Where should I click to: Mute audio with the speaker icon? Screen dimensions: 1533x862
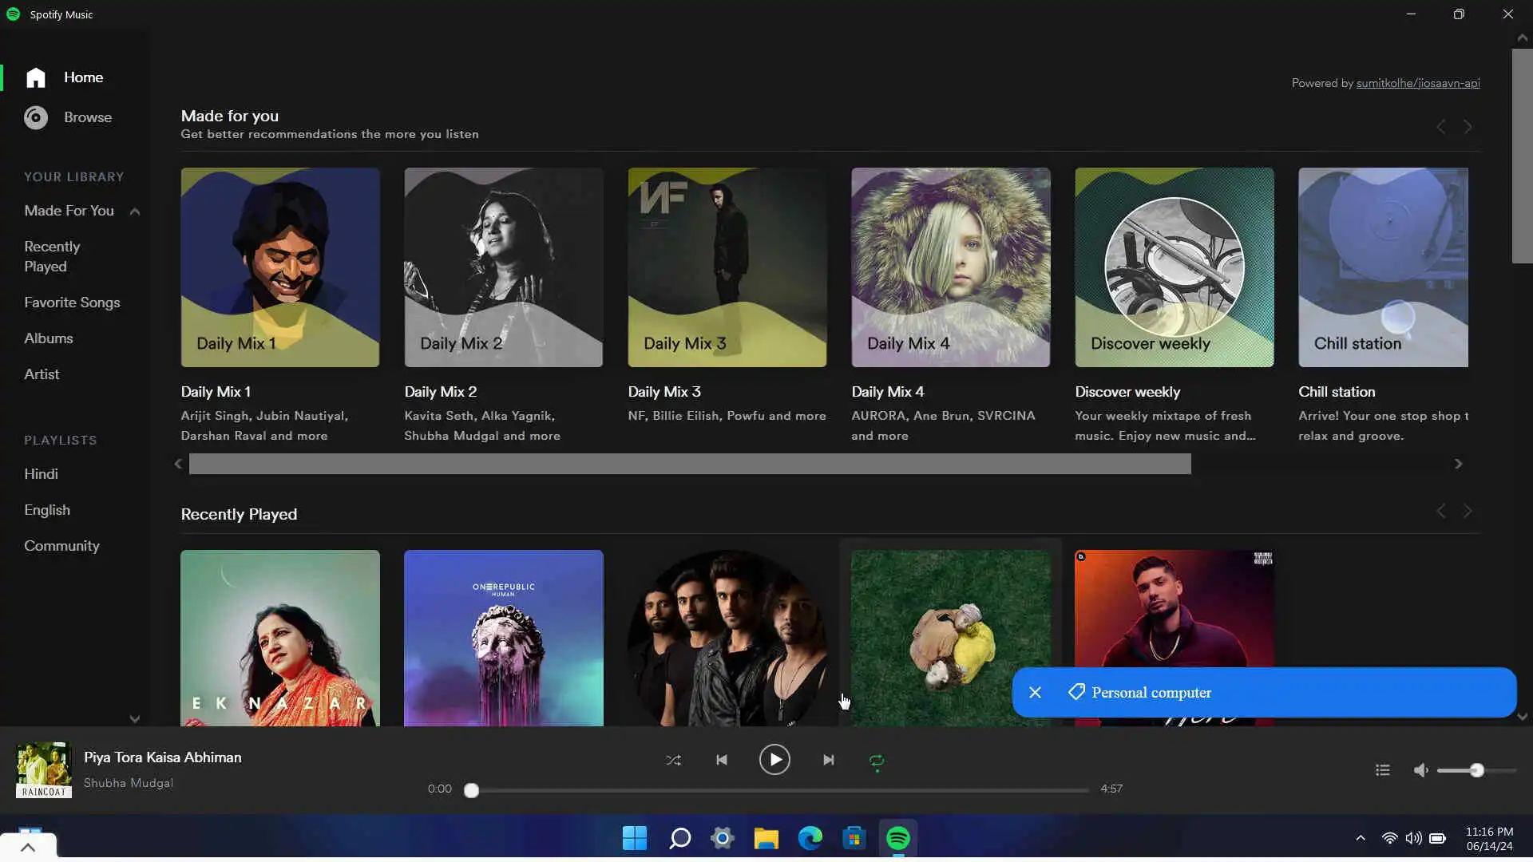1420,770
